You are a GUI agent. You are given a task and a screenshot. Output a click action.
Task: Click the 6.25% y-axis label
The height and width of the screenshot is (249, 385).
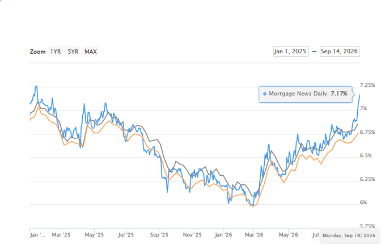[367, 179]
